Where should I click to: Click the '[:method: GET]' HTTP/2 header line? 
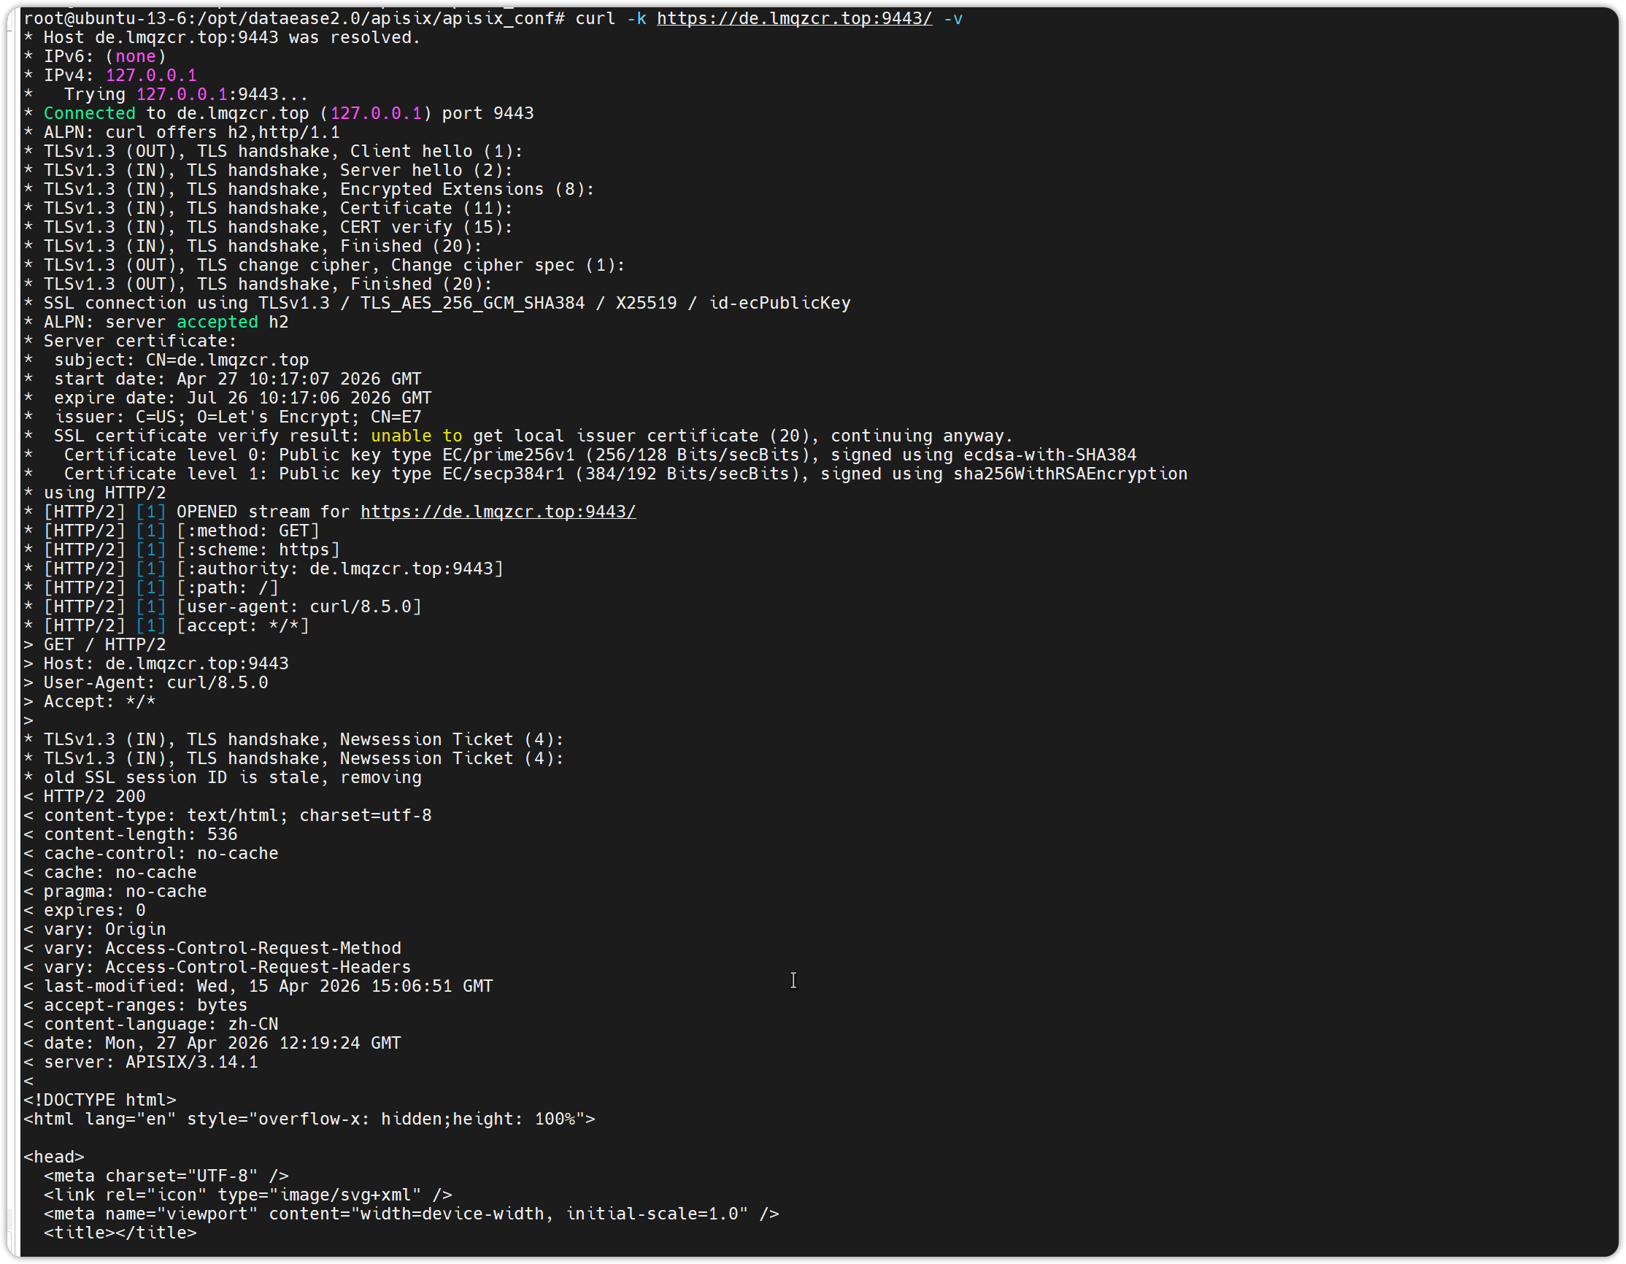coord(247,531)
